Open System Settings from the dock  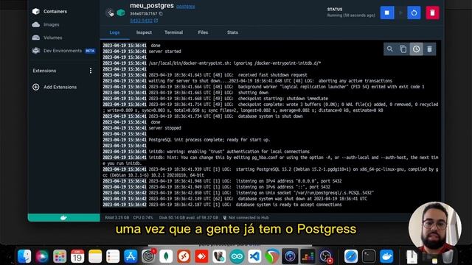click(148, 256)
